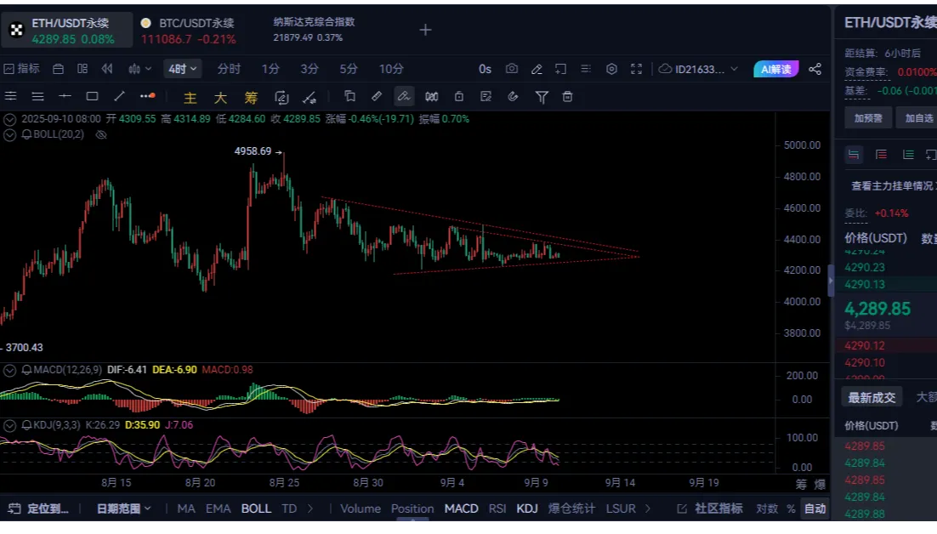Open candlestick chart type dropdown

(x=139, y=69)
